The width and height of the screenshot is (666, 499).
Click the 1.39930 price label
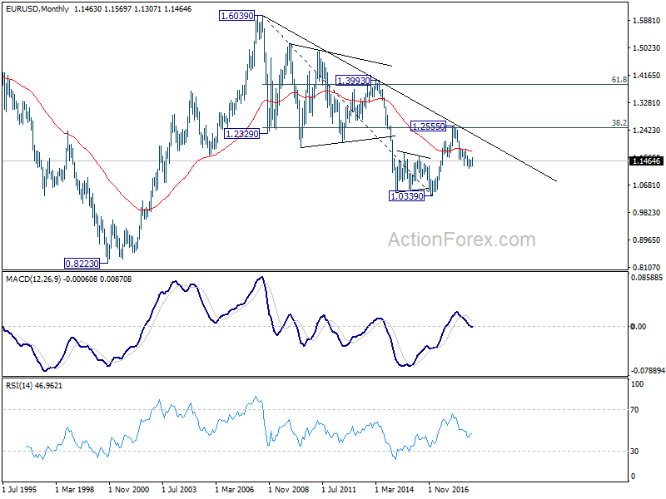(x=353, y=80)
